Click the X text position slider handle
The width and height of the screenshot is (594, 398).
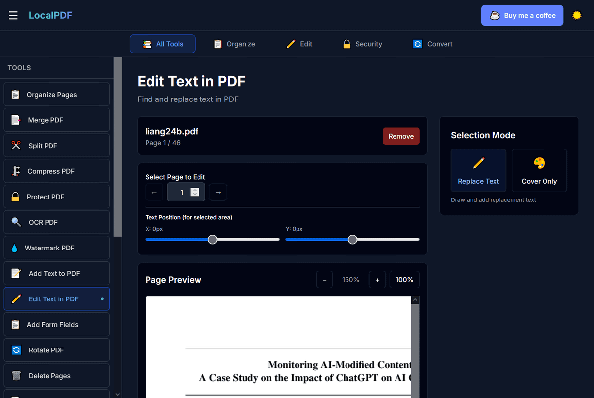pos(212,240)
